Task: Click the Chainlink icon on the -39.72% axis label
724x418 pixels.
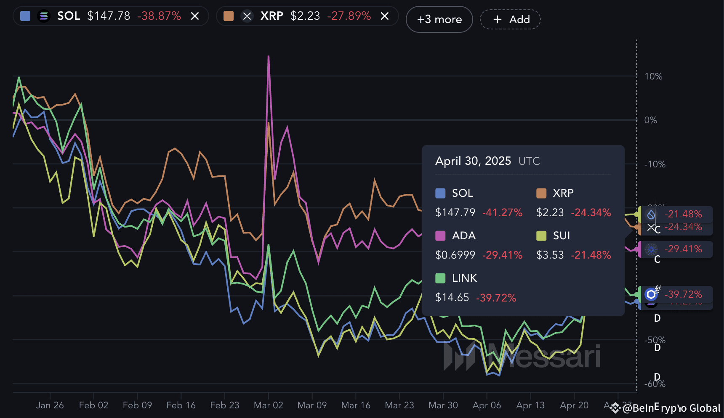Action: 651,294
